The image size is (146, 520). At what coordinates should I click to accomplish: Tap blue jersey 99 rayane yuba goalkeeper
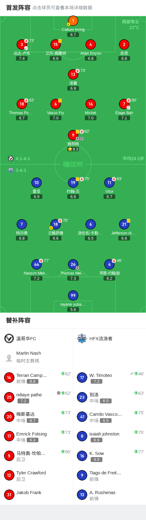pos(73,295)
